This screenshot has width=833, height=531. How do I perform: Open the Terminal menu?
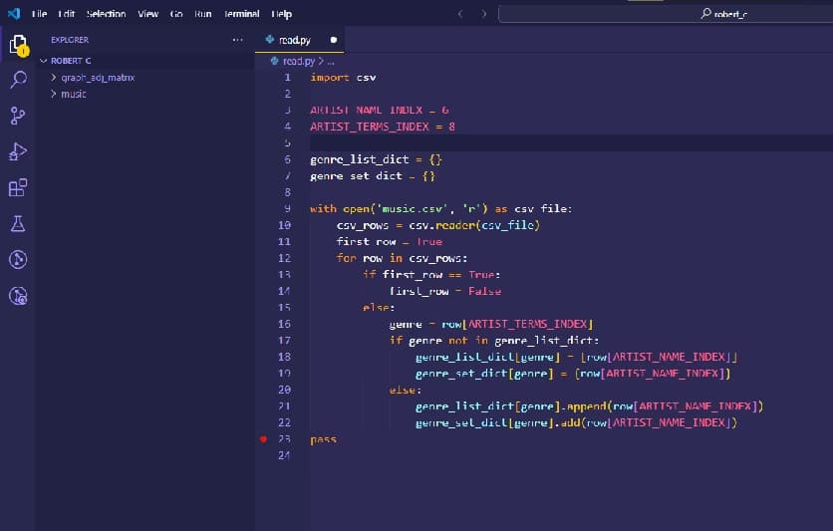(242, 14)
